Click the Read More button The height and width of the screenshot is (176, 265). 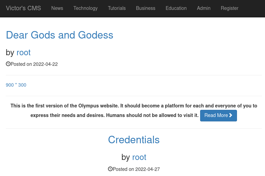[219, 116]
